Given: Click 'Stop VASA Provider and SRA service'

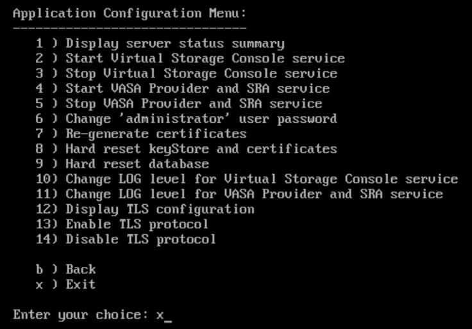Looking at the screenshot, I should click(x=193, y=104).
